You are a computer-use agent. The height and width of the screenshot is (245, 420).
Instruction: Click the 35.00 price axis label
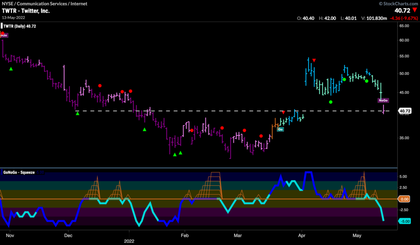(x=404, y=138)
